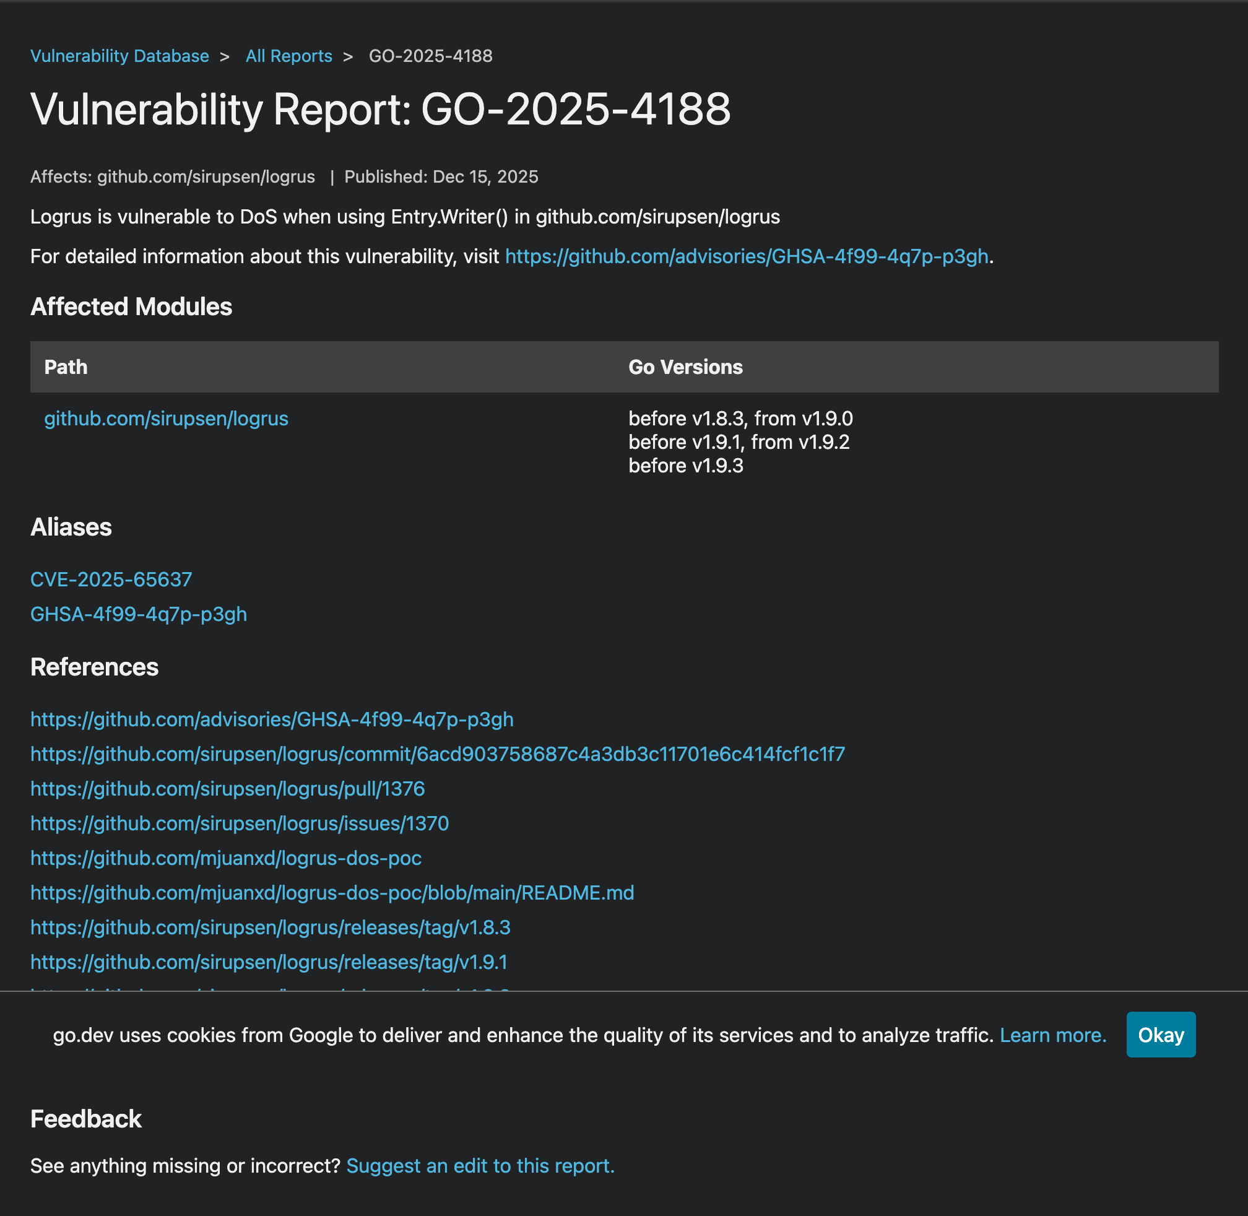Open the v1.8.3 release tag link
1248x1216 pixels.
pyautogui.click(x=270, y=928)
